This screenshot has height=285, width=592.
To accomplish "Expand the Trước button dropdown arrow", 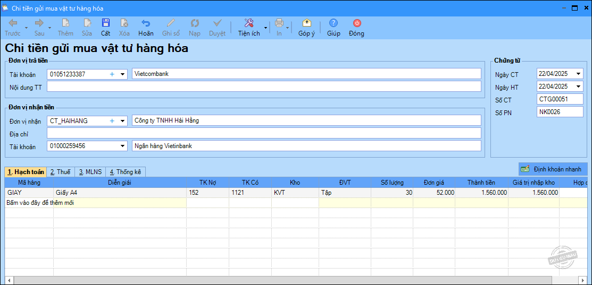I will (26, 28).
